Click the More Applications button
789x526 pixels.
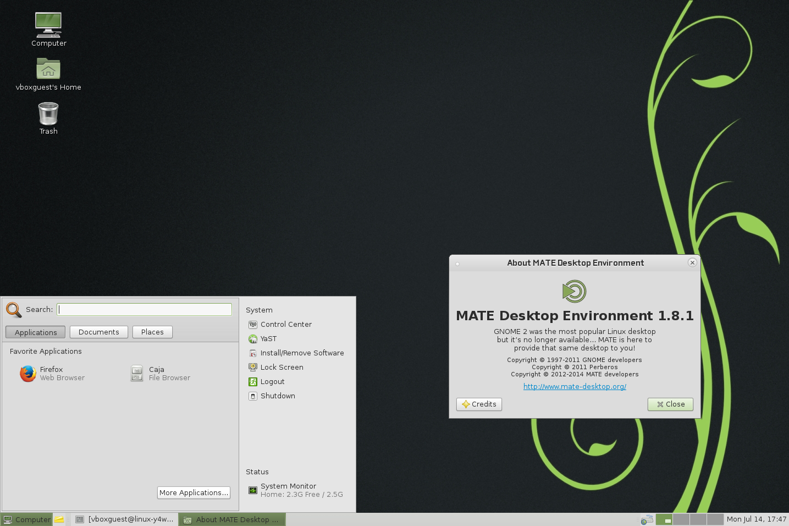point(194,493)
